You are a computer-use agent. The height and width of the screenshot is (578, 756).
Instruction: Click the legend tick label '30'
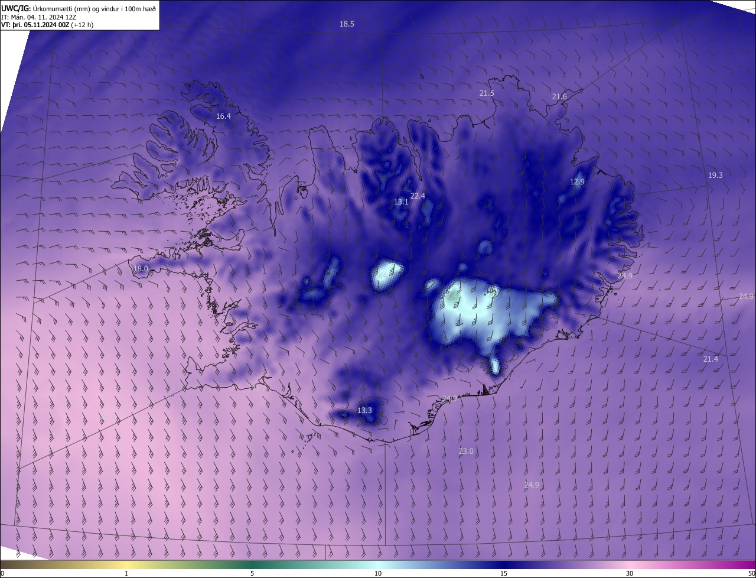(630, 574)
